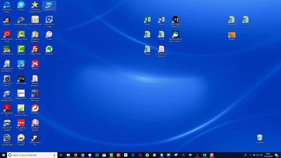Open the GoodSync desktop shortcut

coord(35,109)
